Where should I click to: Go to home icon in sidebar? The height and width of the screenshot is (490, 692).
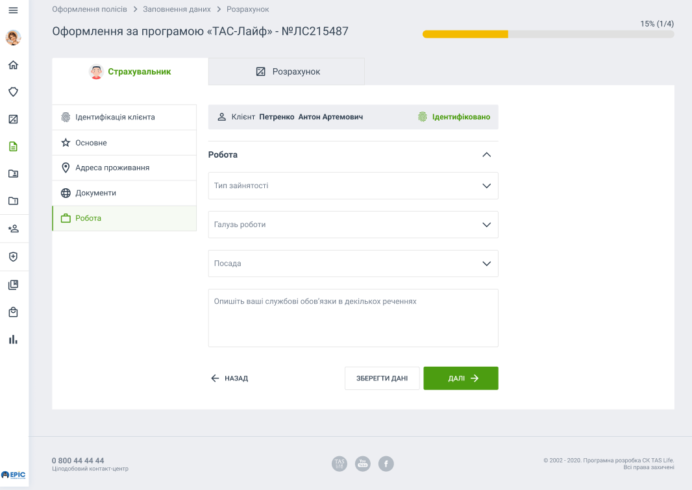pyautogui.click(x=13, y=65)
